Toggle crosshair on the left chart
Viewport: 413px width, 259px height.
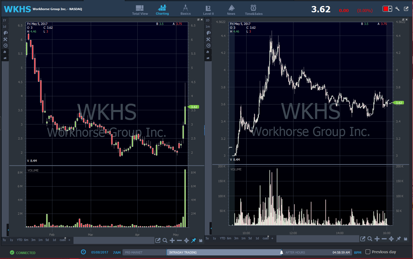(x=186, y=240)
